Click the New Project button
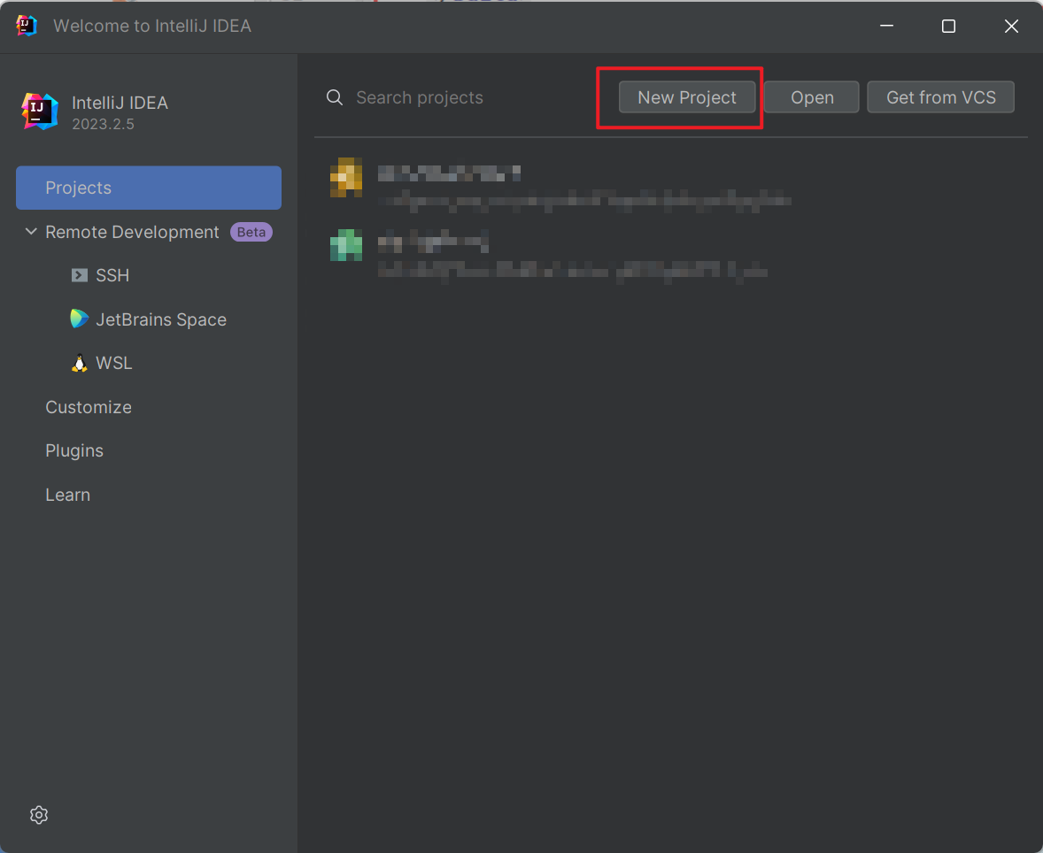 (686, 97)
